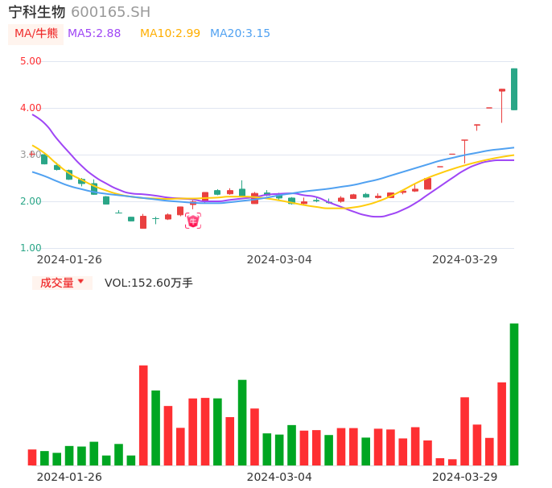Select the MA10:2.99 legend label
552x488 pixels.
point(170,34)
